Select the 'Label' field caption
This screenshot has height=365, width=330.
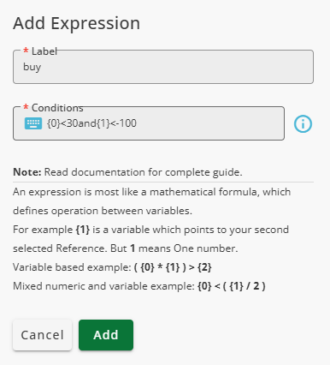point(44,51)
